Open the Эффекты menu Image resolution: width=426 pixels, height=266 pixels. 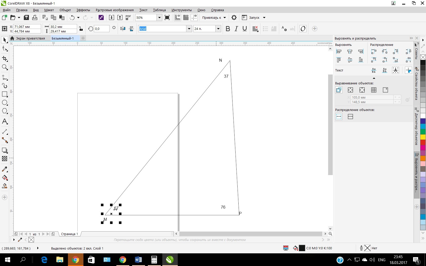(83, 10)
